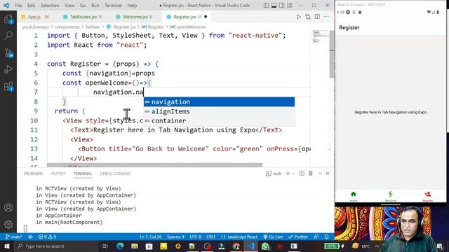Switch to the App.js editor tab
This screenshot has height=252, width=449.
pos(35,17)
